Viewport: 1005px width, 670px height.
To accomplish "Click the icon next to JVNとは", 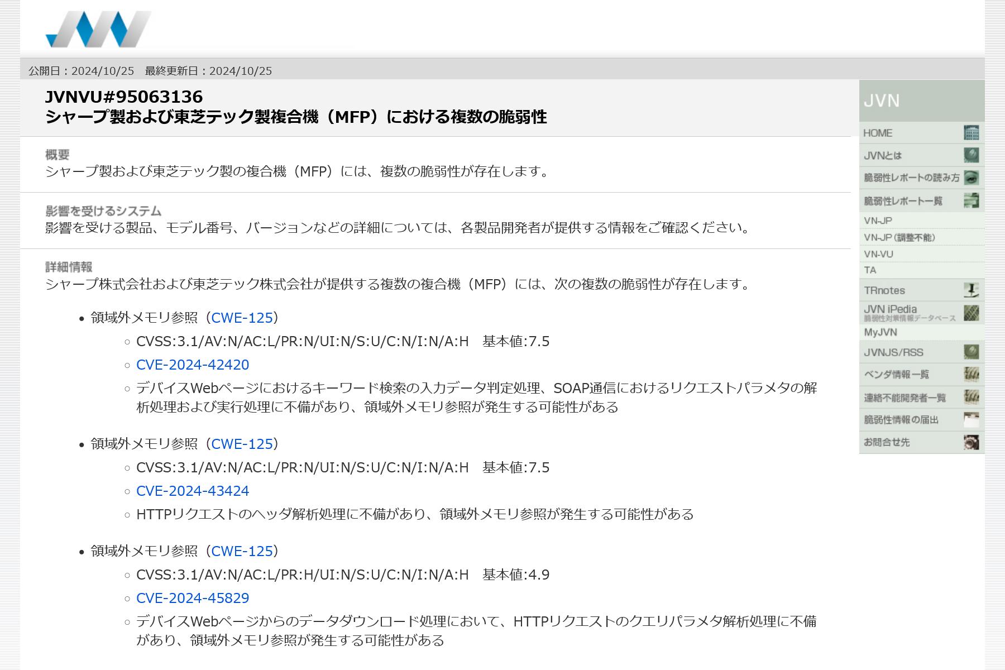I will tap(971, 155).
